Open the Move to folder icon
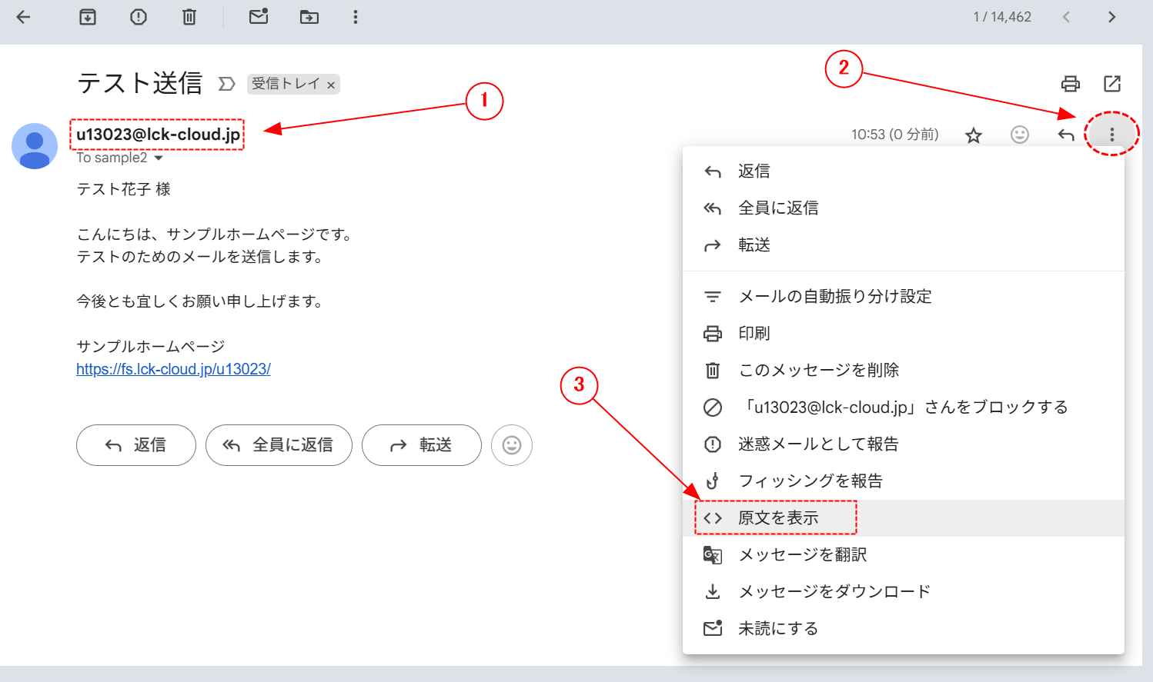Image resolution: width=1153 pixels, height=682 pixels. (309, 17)
